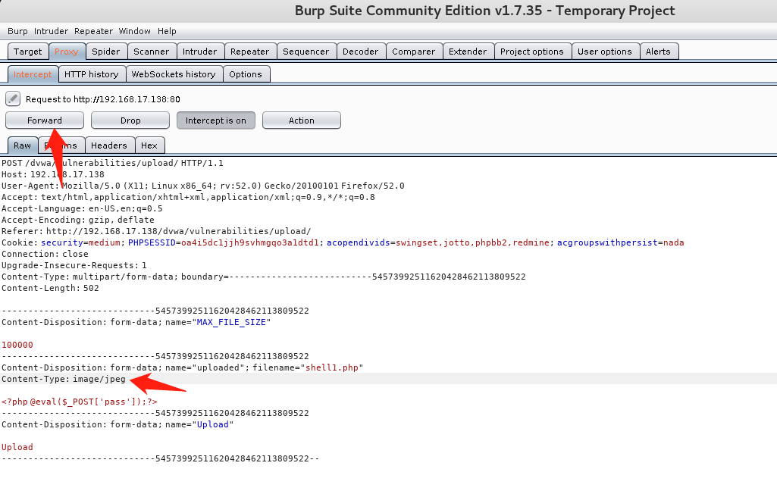This screenshot has height=491, width=777.
Task: Open the Scanner tab
Action: click(151, 52)
